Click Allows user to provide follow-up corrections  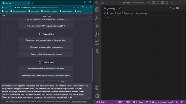click(x=46, y=47)
